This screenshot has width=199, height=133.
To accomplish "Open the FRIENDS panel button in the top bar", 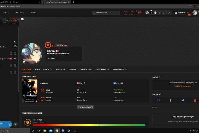I will (x=182, y=13).
